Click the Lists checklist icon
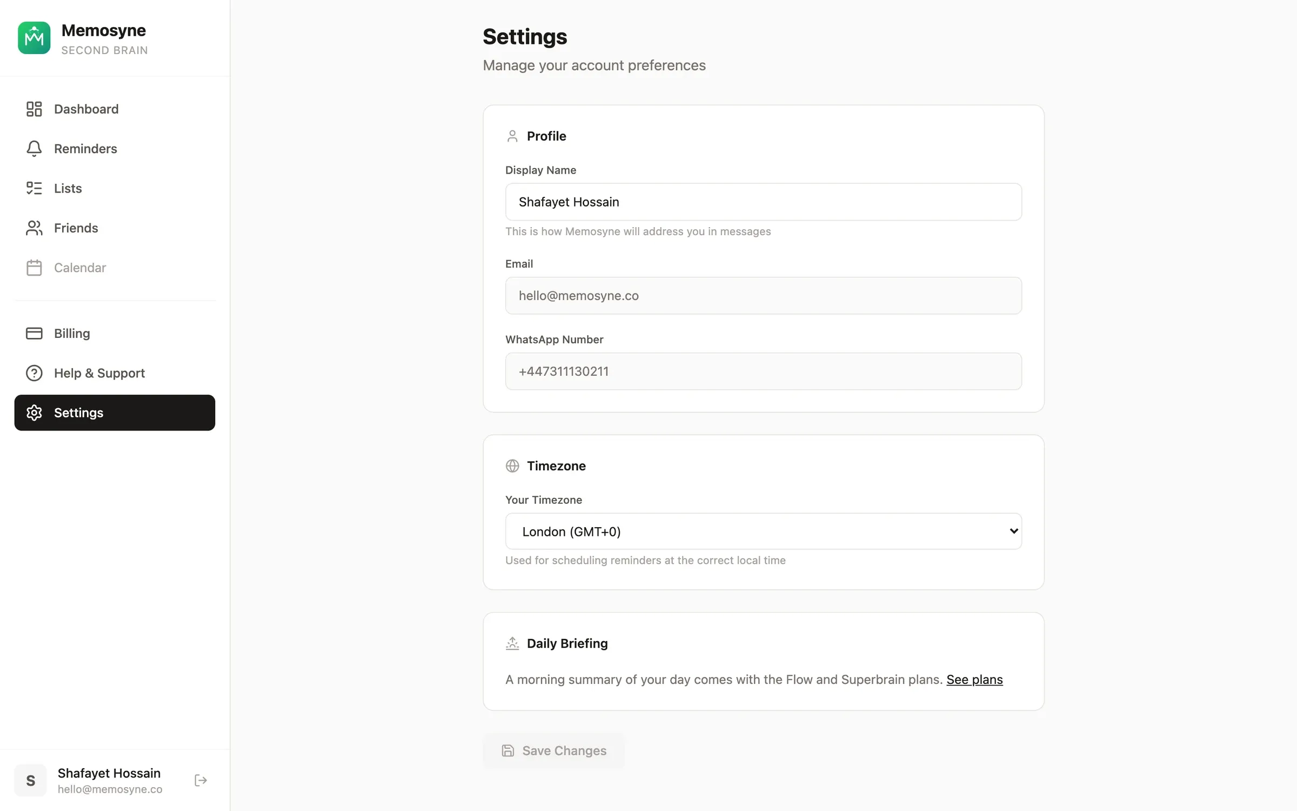 pos(34,188)
